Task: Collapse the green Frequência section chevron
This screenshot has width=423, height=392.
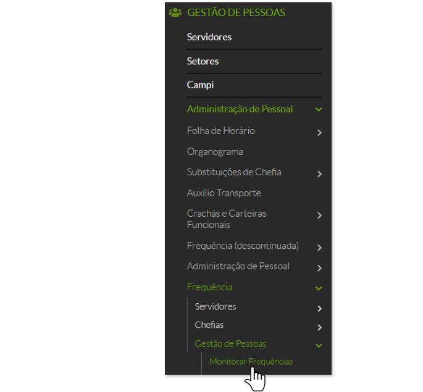Action: click(319, 288)
